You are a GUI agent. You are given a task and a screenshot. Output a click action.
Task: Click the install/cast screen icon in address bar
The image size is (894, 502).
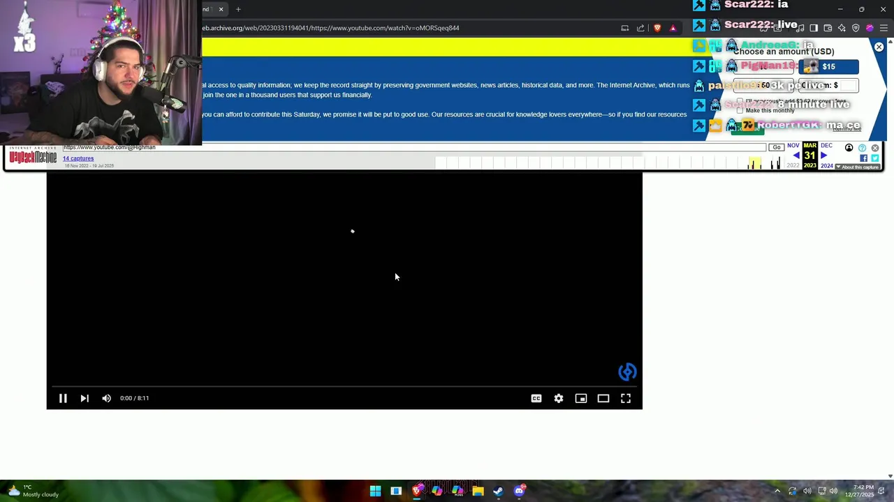coord(624,28)
